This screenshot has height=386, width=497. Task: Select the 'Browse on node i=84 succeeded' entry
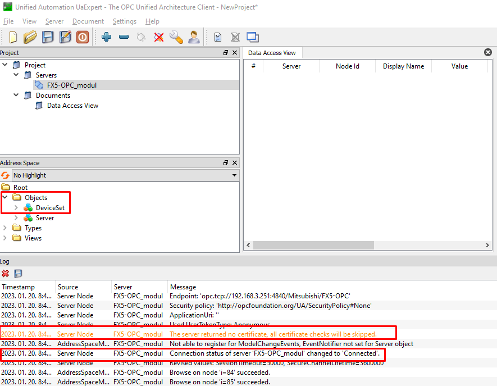[248, 373]
